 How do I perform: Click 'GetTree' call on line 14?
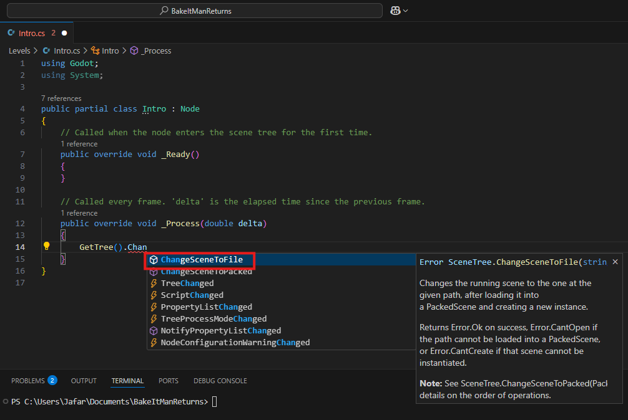pyautogui.click(x=96, y=247)
